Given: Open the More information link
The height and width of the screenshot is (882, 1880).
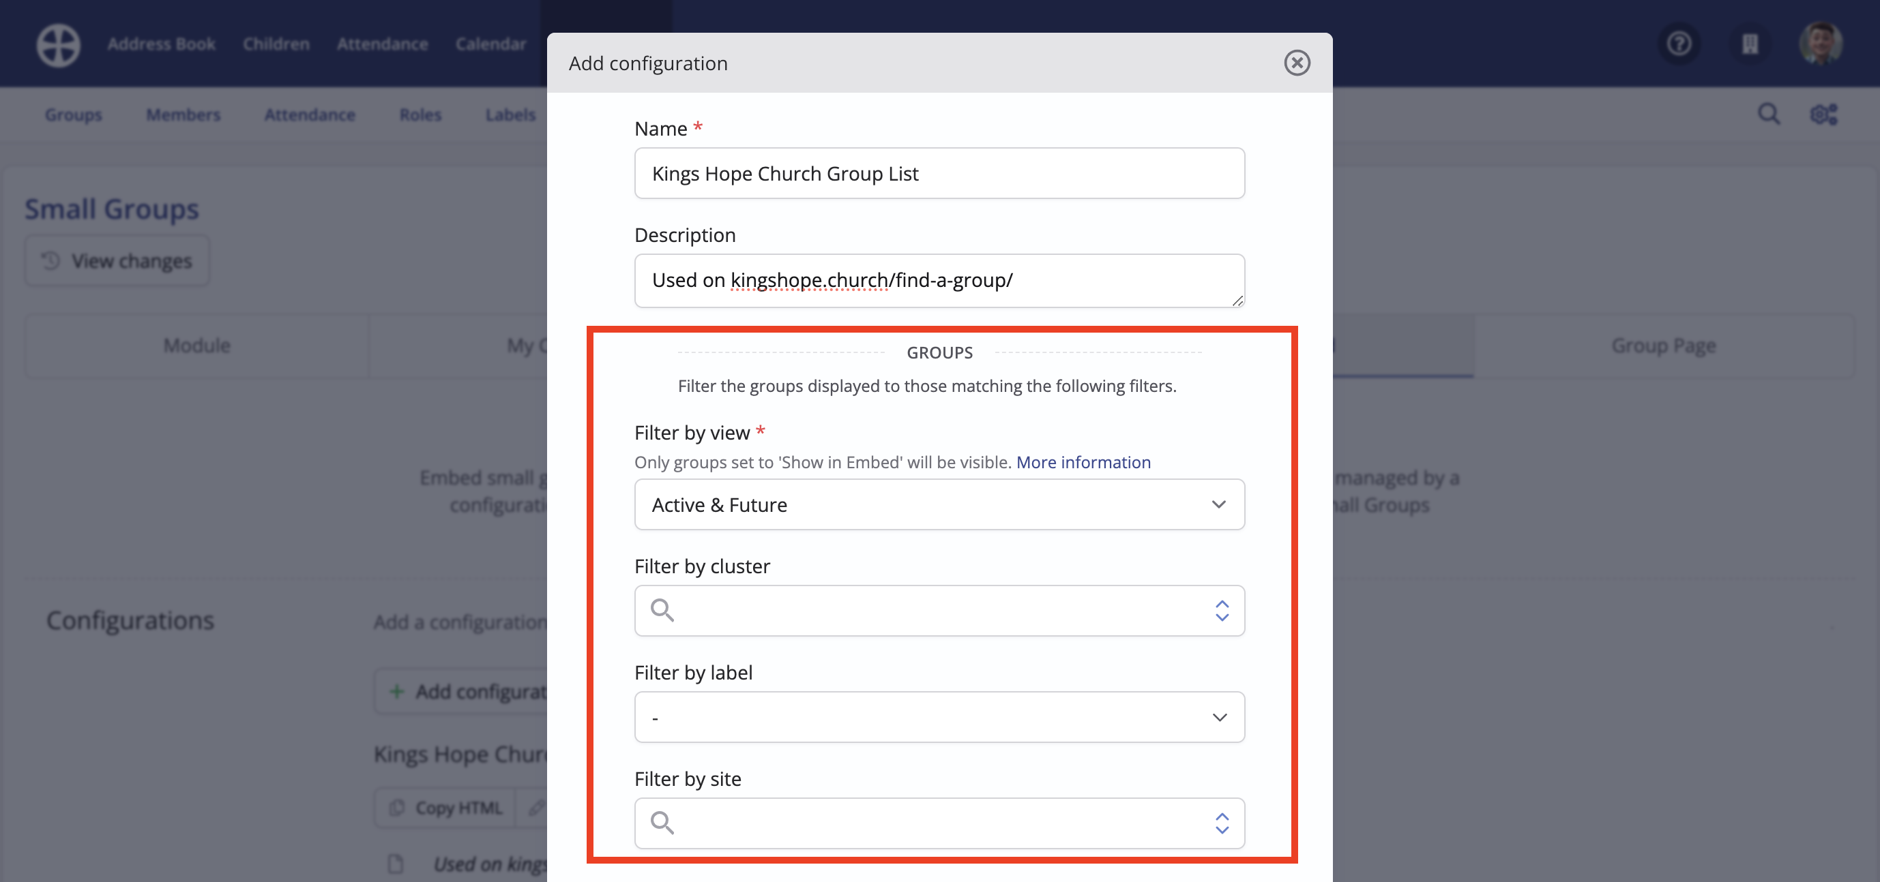Looking at the screenshot, I should (1083, 462).
